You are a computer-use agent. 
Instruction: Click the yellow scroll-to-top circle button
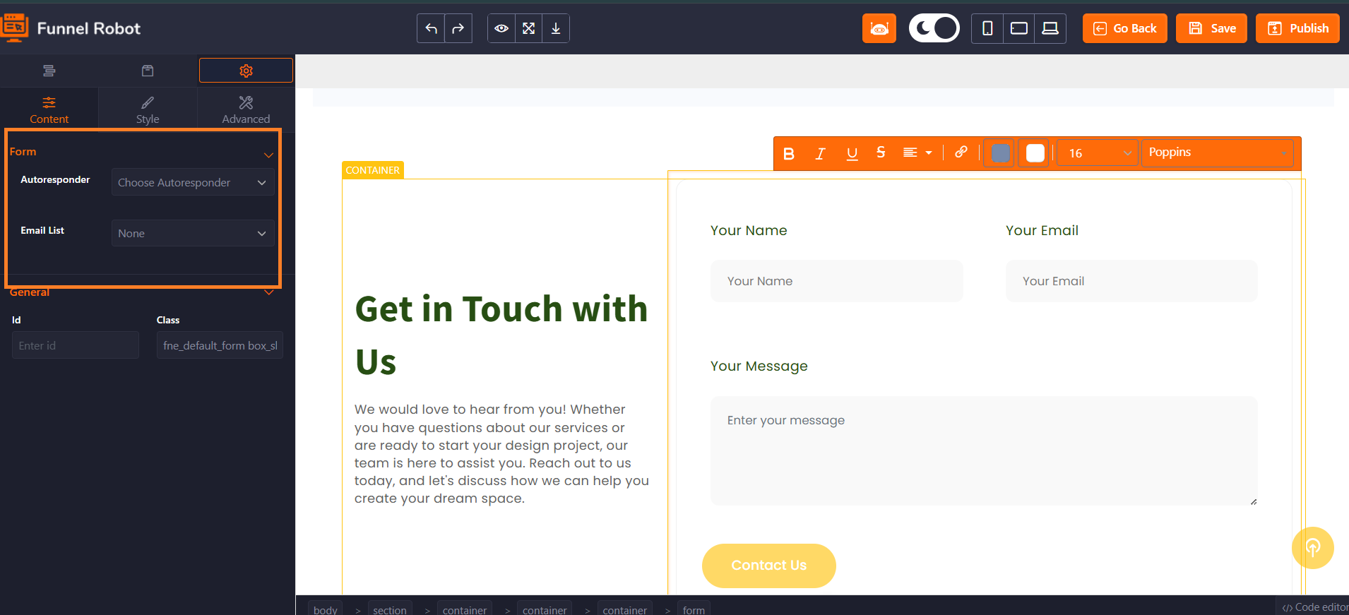[x=1313, y=548]
